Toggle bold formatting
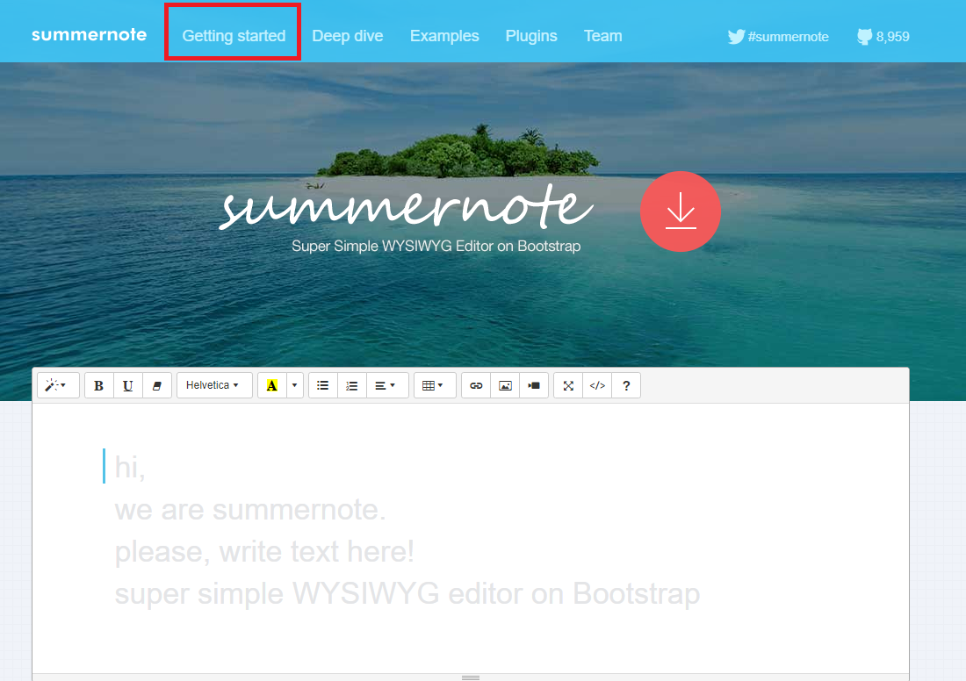The width and height of the screenshot is (966, 681). coord(98,385)
